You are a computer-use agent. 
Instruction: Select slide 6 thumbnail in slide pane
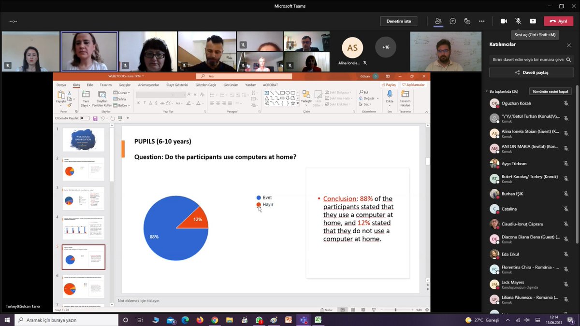point(84,287)
